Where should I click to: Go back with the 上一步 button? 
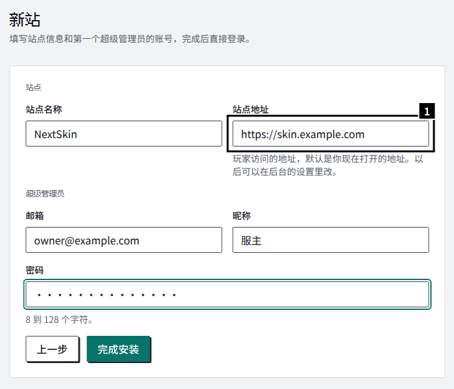pyautogui.click(x=52, y=349)
